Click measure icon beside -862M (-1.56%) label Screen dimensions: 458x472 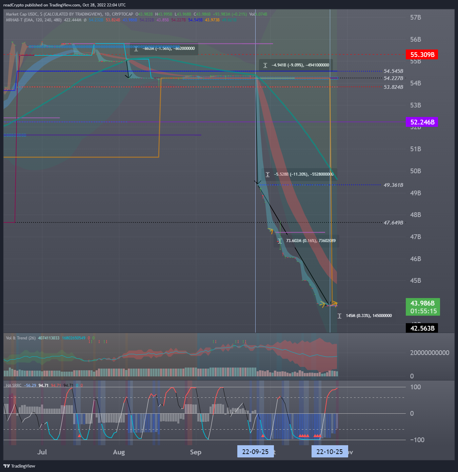(136, 49)
